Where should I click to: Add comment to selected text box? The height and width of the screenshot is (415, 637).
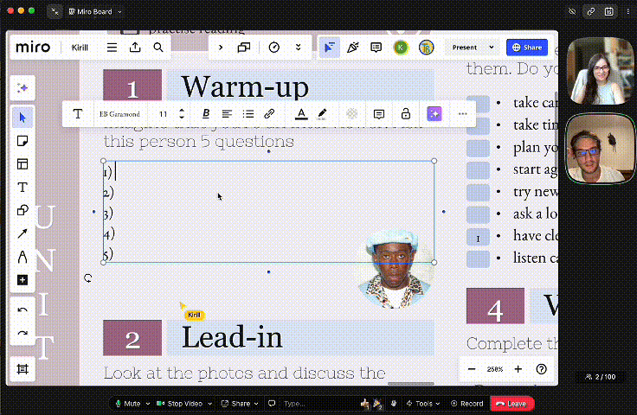(x=378, y=114)
